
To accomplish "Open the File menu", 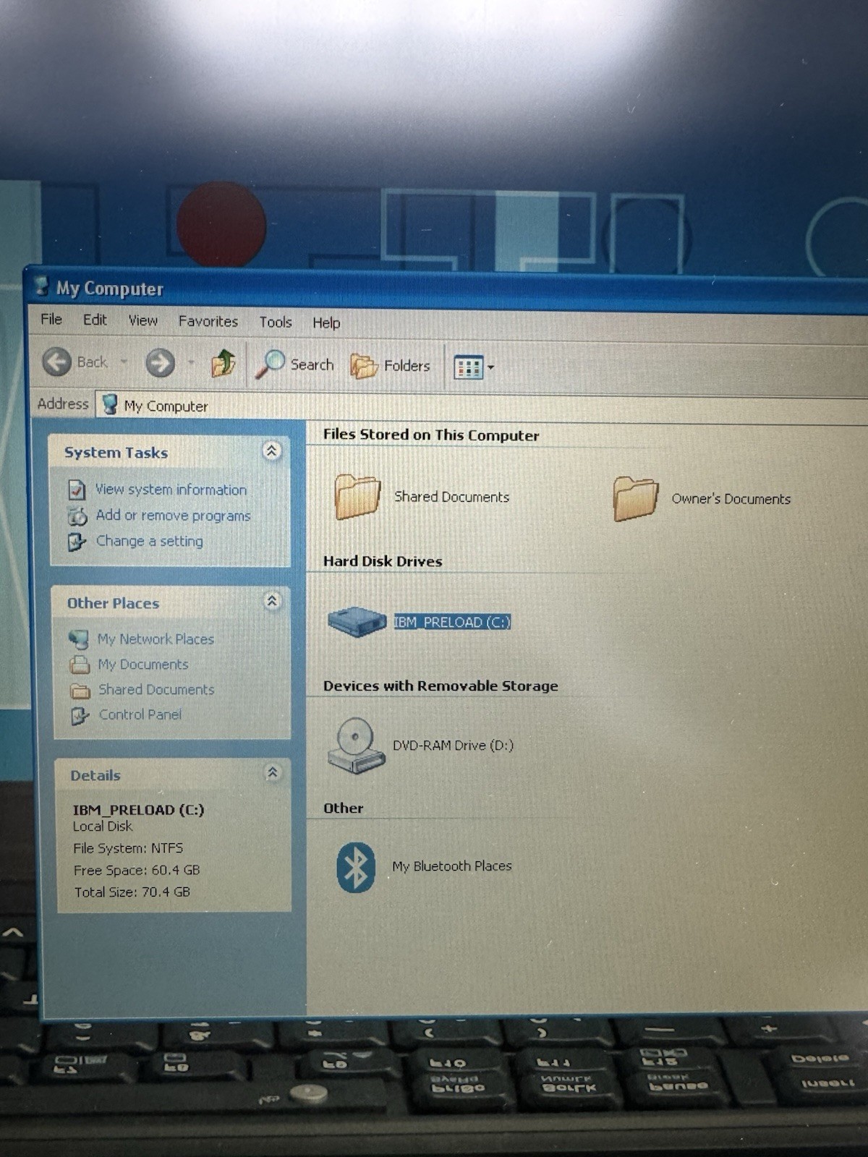I will click(51, 319).
